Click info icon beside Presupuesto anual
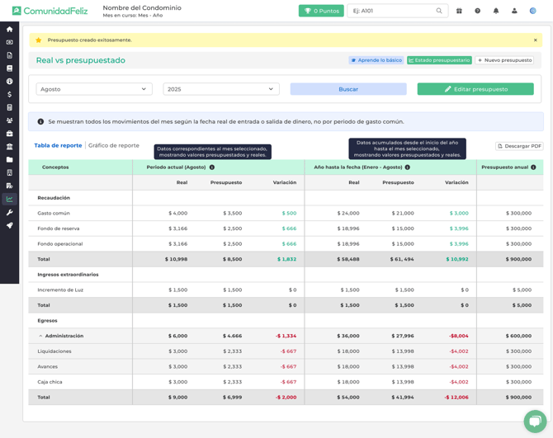This screenshot has height=438, width=553. (x=533, y=167)
